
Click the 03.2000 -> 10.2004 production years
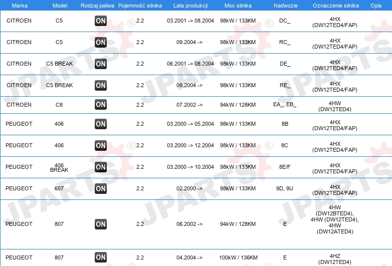[190, 167]
